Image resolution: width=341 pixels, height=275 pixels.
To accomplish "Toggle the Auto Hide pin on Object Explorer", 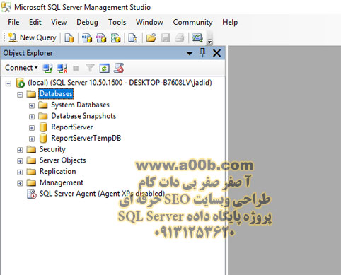I will pyautogui.click(x=202, y=53).
